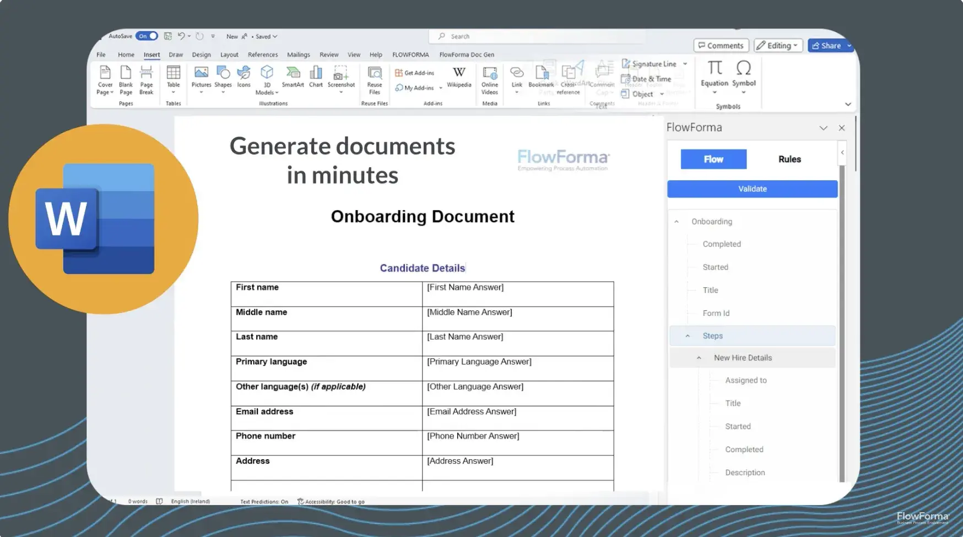963x537 pixels.
Task: Toggle AutoSave off
Action: (146, 35)
